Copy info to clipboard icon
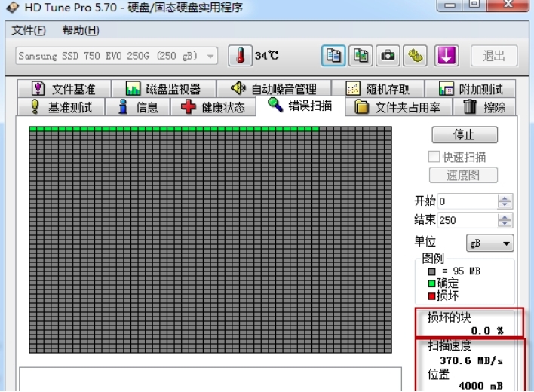The height and width of the screenshot is (392, 534). tap(333, 56)
